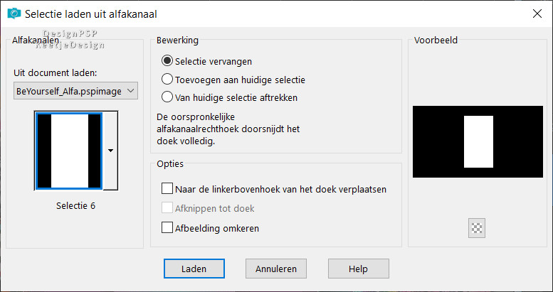This screenshot has height=292, width=553.
Task: Select the 'Selectie vervangen' radio option
Action: pos(168,61)
